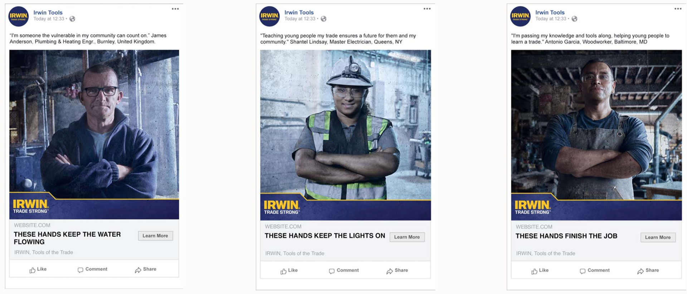The image size is (687, 294).
Task: Open the three-dot options menu on the middle post
Action: (x=427, y=9)
